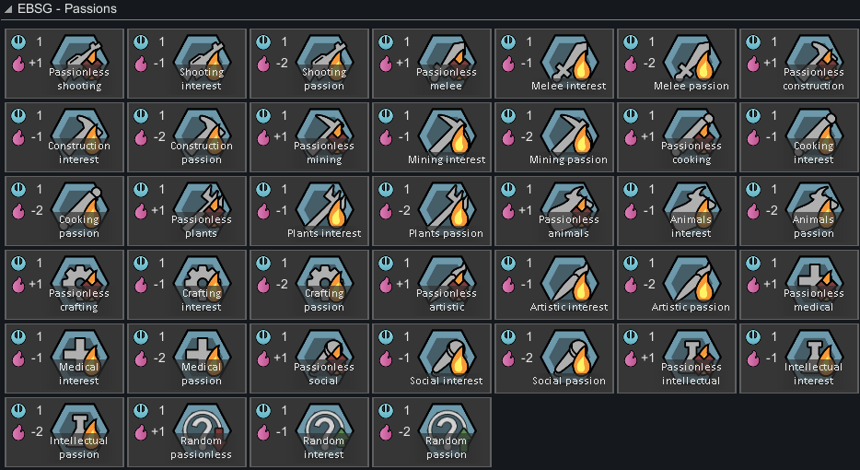The width and height of the screenshot is (860, 470).
Task: Select the Passionless medical gene
Action: (799, 285)
